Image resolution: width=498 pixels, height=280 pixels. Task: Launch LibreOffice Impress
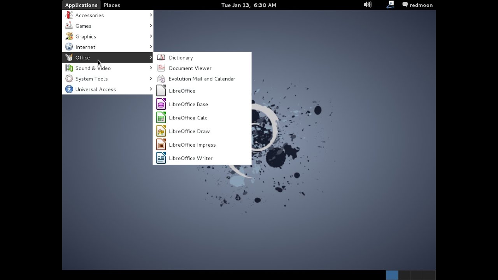coord(202,145)
